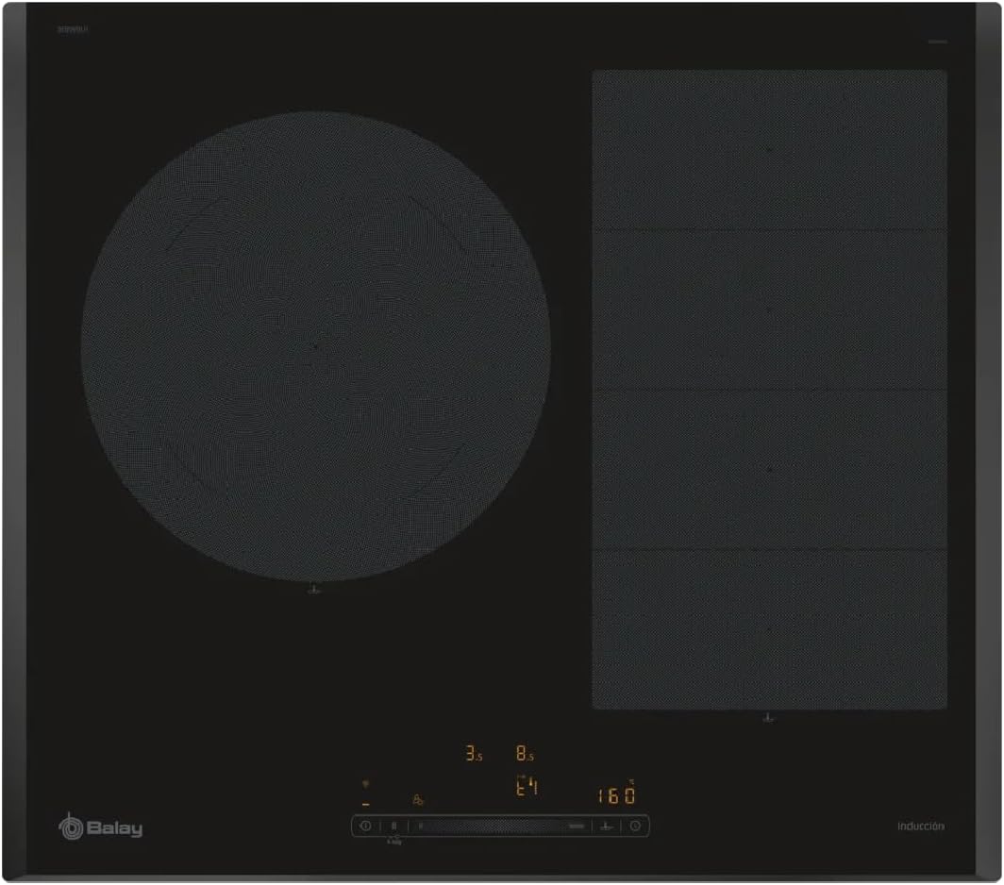Image resolution: width=1004 pixels, height=885 pixels.
Task: Tap the timer clock button in the control bar
Action: (x=635, y=827)
